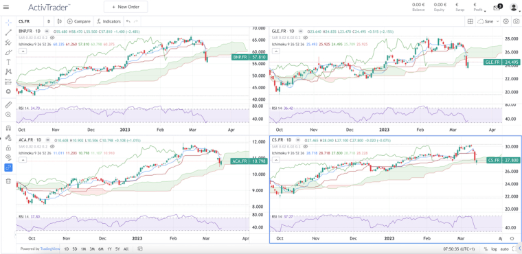
Task: Expand the Save dropdown arrow
Action: 498,21
